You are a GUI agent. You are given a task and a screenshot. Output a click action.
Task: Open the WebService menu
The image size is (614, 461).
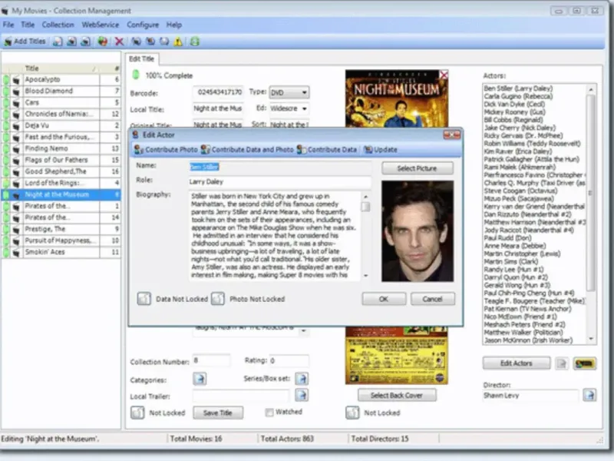[x=101, y=25]
